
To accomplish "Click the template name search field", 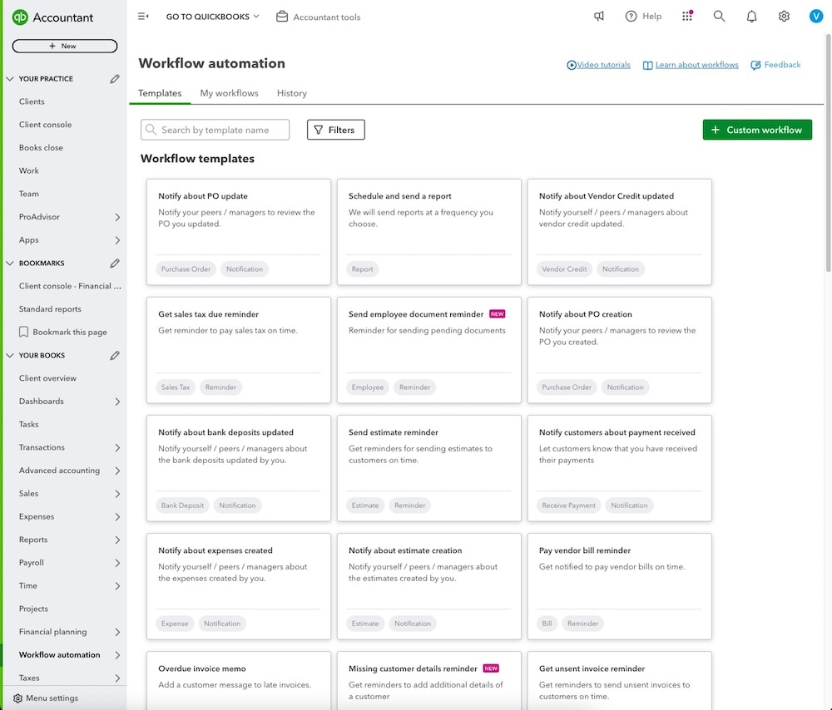I will [x=215, y=129].
